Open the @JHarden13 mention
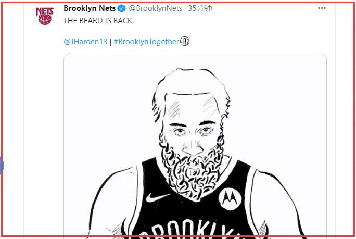356x239 pixels. [x=85, y=42]
